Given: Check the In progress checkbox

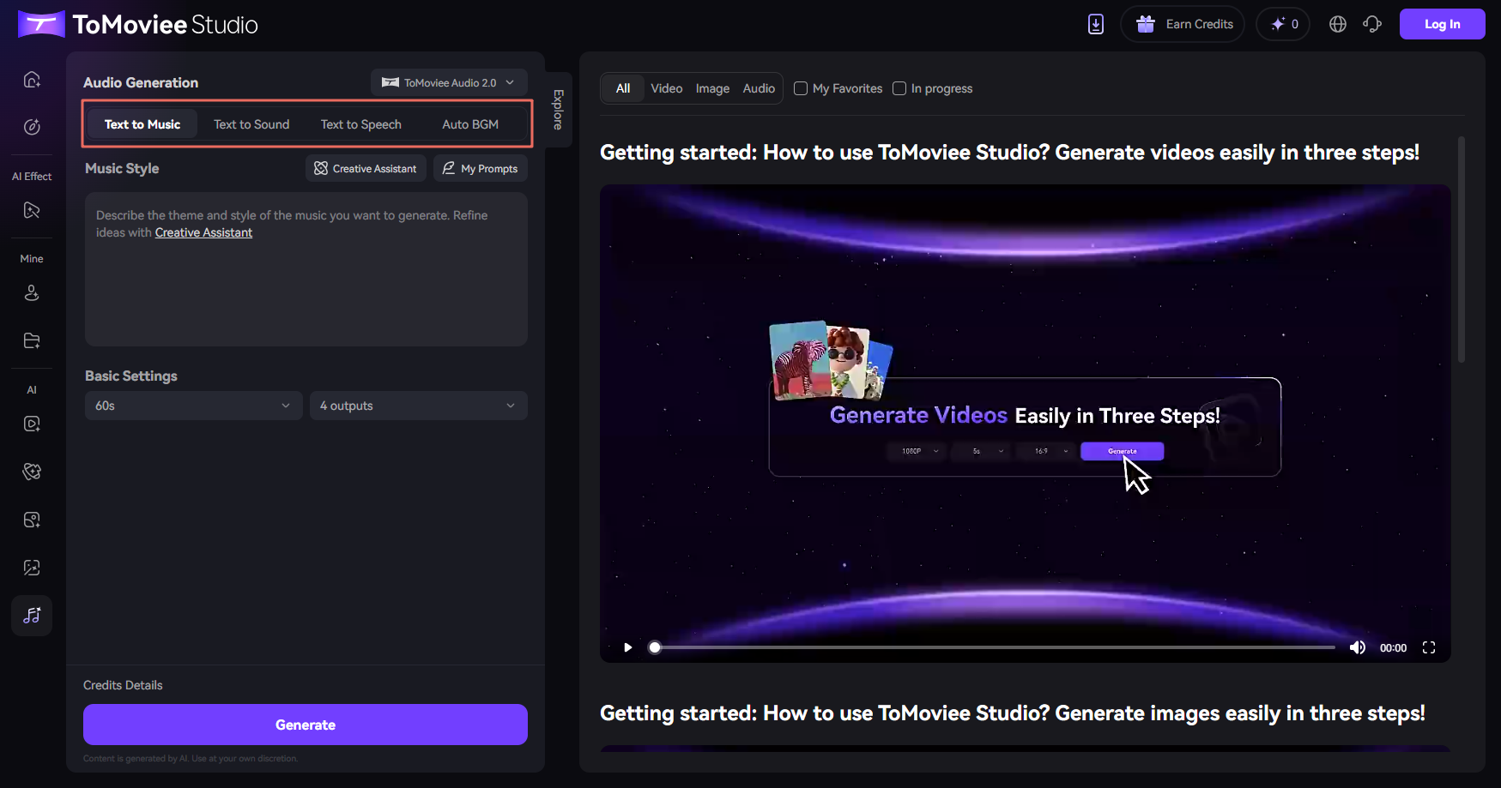Looking at the screenshot, I should 899,88.
